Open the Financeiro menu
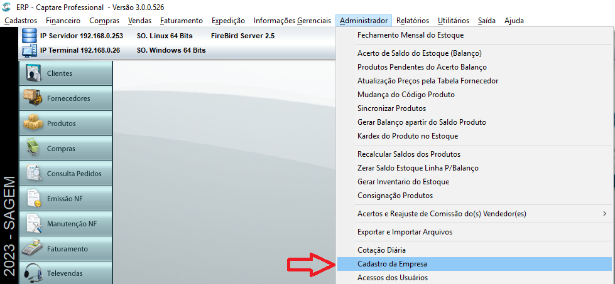The image size is (615, 284). 63,21
